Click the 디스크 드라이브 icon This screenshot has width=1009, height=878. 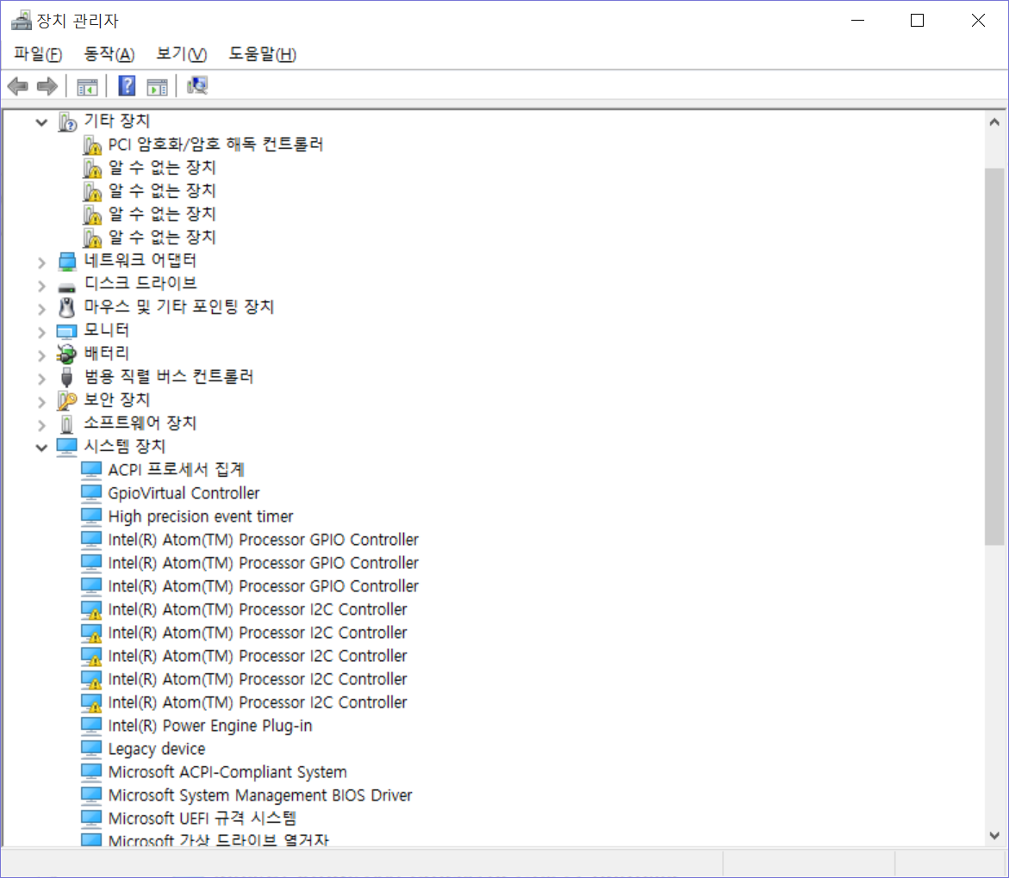(x=67, y=287)
